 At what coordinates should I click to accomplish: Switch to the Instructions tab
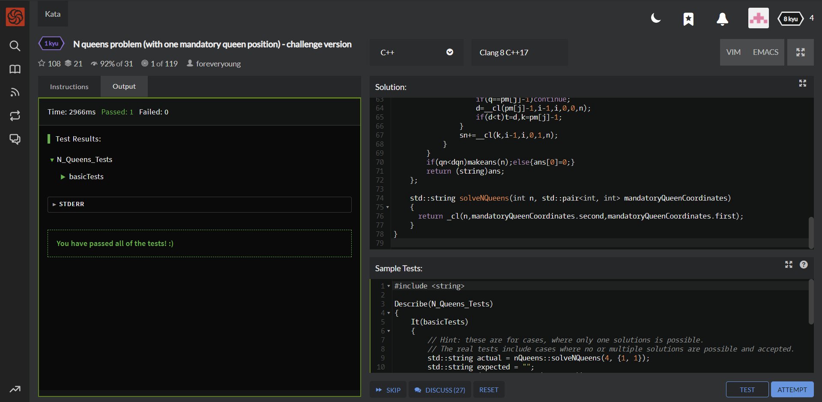tap(69, 87)
